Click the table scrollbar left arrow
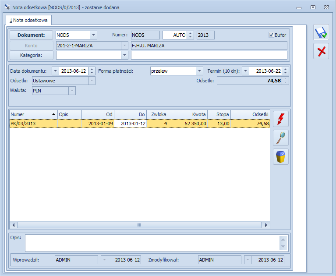 (13, 225)
